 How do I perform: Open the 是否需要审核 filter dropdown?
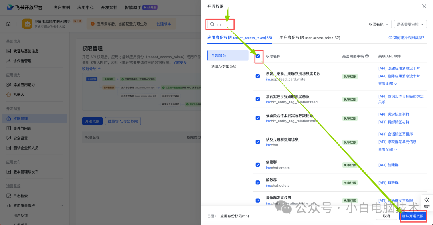[x=410, y=24]
